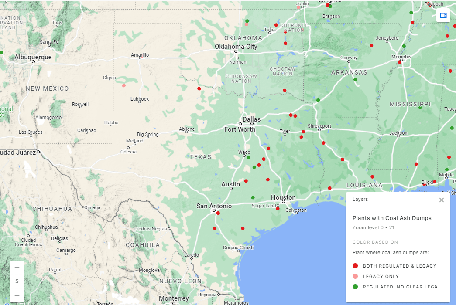Click the blue legend panel toggle icon
The width and height of the screenshot is (456, 305).
coord(443,15)
